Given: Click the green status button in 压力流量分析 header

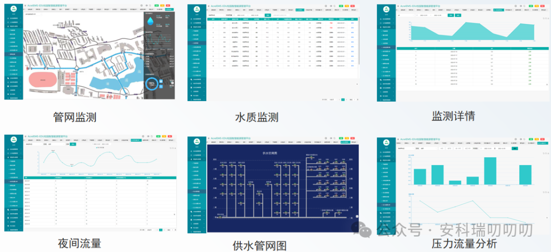Looking at the screenshot, I should point(531,139).
